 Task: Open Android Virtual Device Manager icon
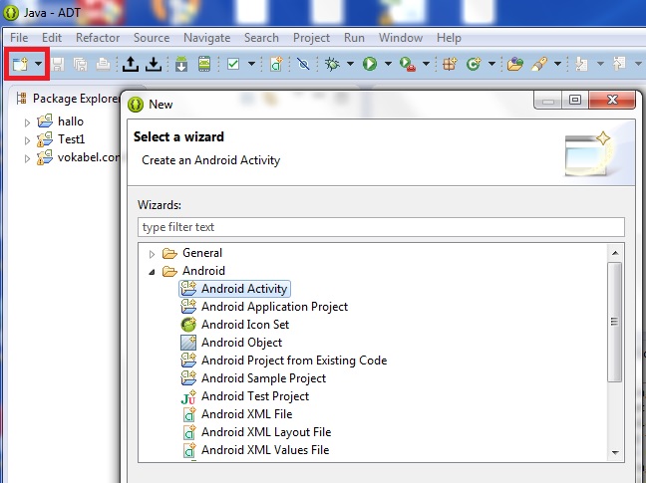coord(204,64)
